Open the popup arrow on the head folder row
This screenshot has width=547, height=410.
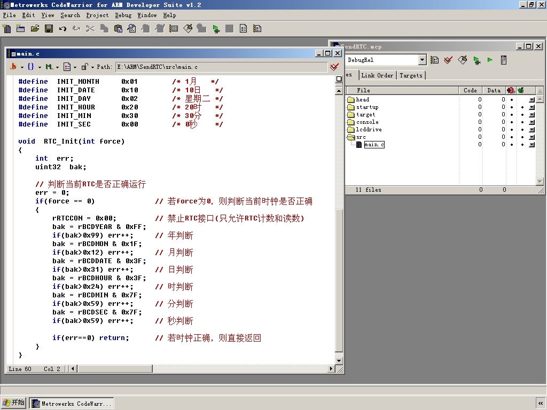[x=532, y=100]
